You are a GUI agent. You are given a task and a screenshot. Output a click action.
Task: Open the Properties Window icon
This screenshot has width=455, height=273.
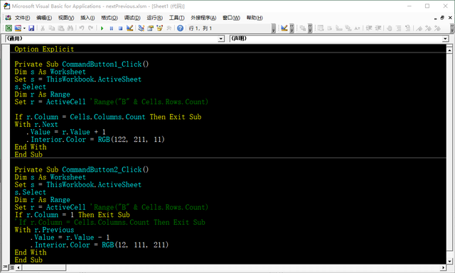tap(150, 28)
